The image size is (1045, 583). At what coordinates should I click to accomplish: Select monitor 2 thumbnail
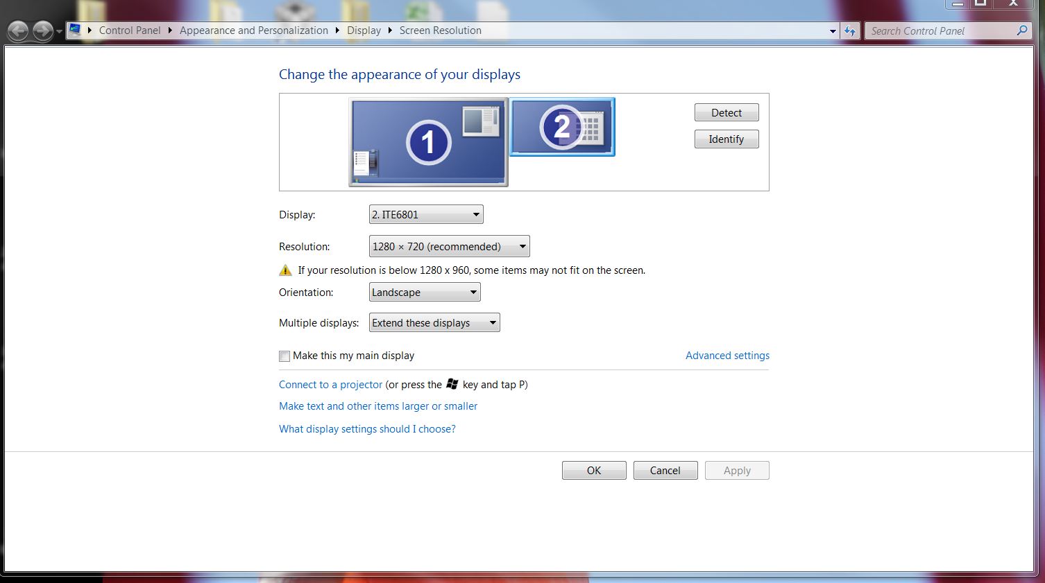[x=562, y=127]
